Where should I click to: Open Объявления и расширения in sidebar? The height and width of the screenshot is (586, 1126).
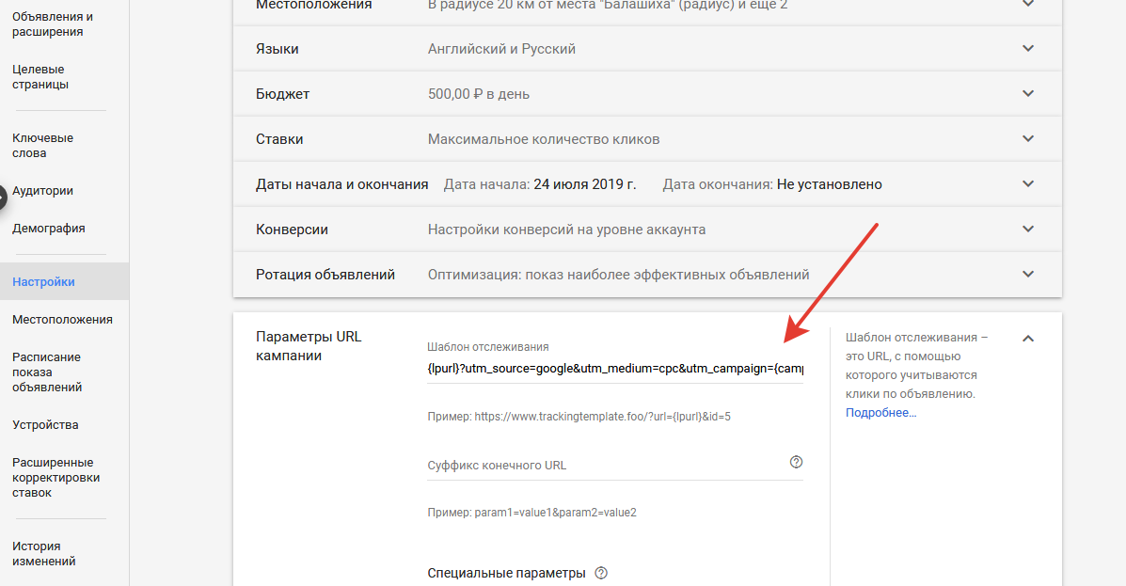click(x=53, y=24)
